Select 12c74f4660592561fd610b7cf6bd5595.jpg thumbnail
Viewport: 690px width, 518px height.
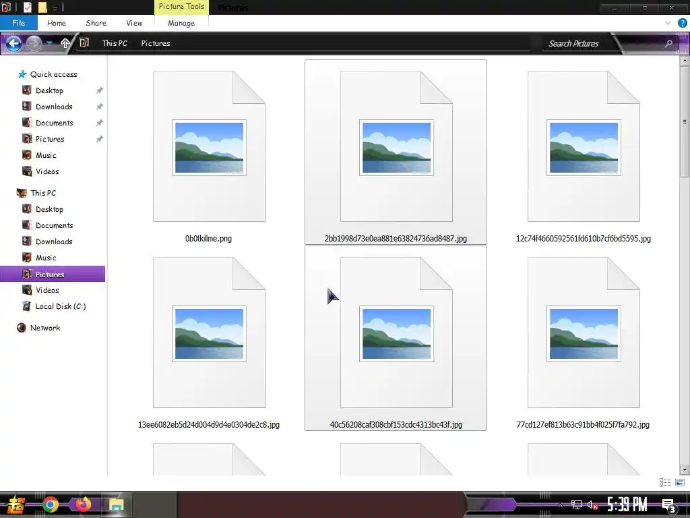[x=584, y=146]
